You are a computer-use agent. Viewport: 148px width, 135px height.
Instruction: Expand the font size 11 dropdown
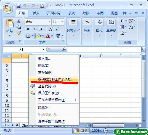(62, 22)
